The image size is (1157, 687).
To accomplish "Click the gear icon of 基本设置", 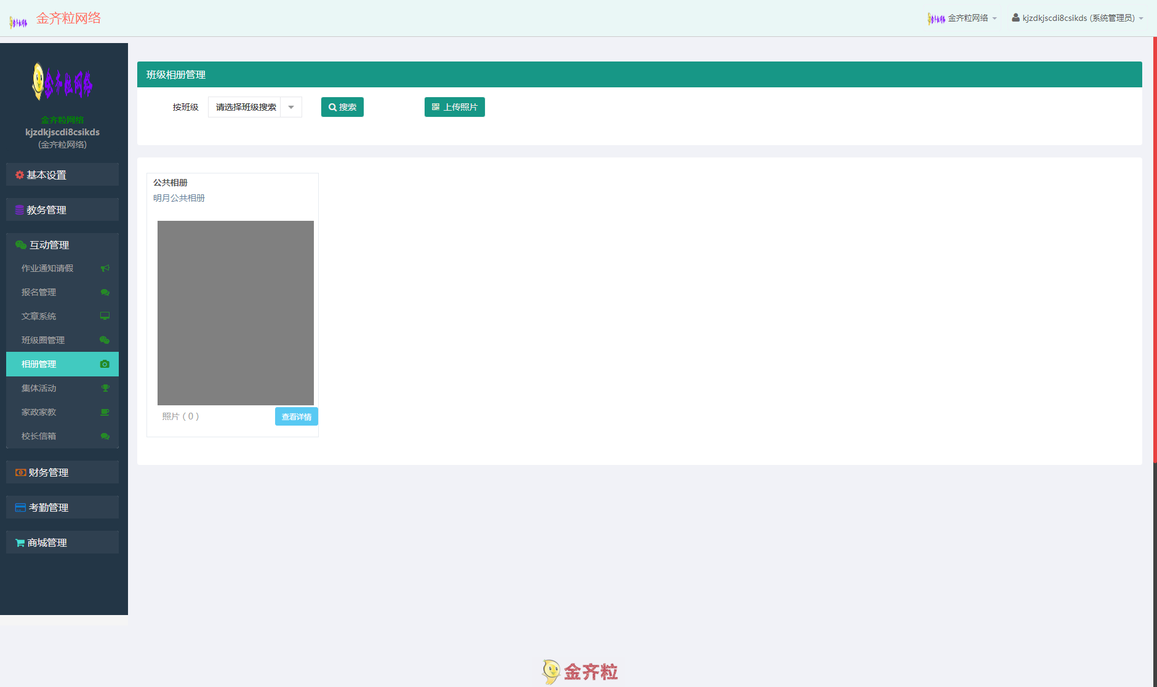I will [20, 175].
